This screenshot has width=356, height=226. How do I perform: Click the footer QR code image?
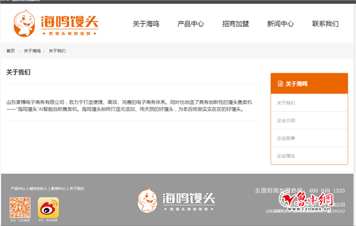pos(20,208)
